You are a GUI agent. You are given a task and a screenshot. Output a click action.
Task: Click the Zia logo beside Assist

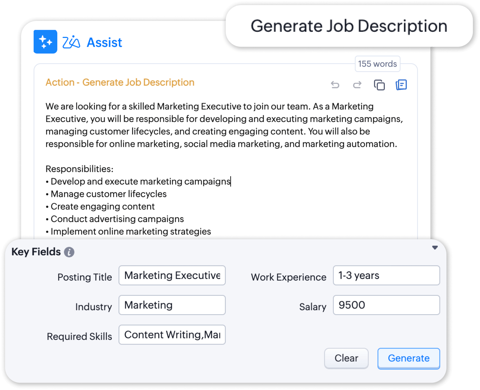pyautogui.click(x=71, y=42)
